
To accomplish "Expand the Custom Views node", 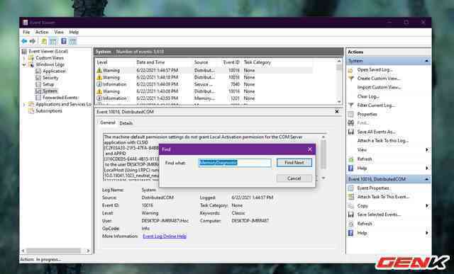I will point(24,58).
